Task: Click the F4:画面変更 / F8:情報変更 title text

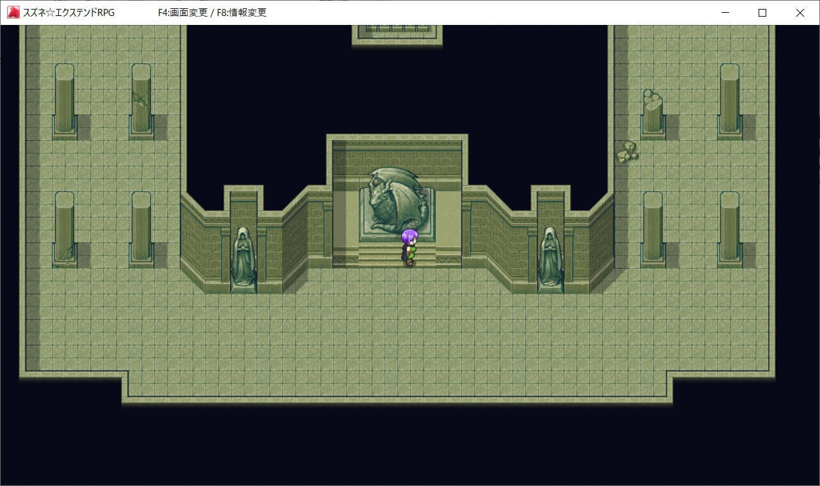Action: (212, 13)
